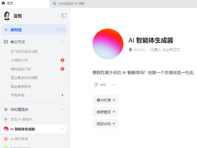Screen dimensions: 197x148
Task: Open conversation 奥运赛事新闻
Action: [21, 86]
